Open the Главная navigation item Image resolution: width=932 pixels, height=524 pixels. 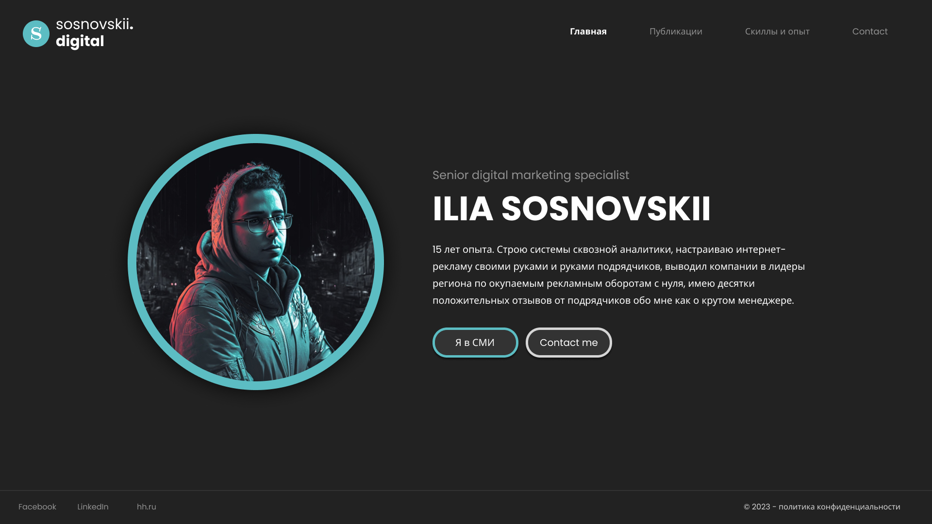(588, 32)
